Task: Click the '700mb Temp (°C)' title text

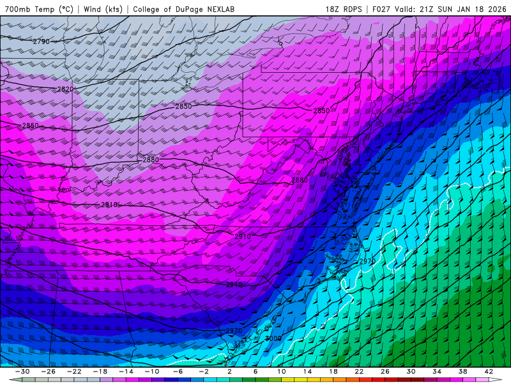Action: (x=39, y=9)
